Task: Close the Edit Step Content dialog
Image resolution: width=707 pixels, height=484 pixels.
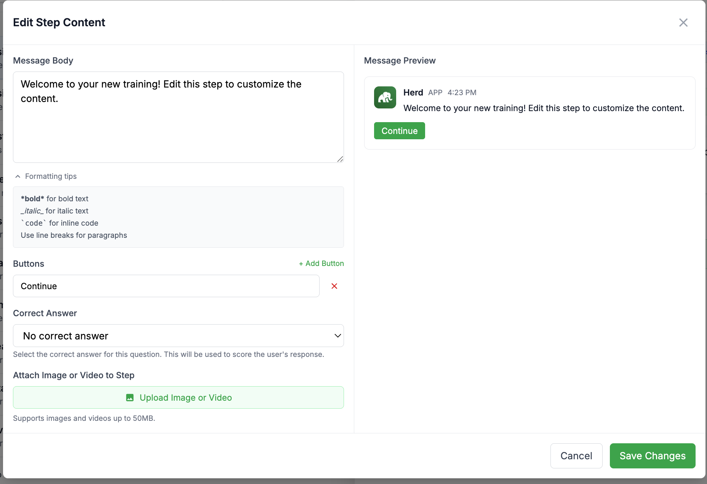Action: pyautogui.click(x=683, y=23)
